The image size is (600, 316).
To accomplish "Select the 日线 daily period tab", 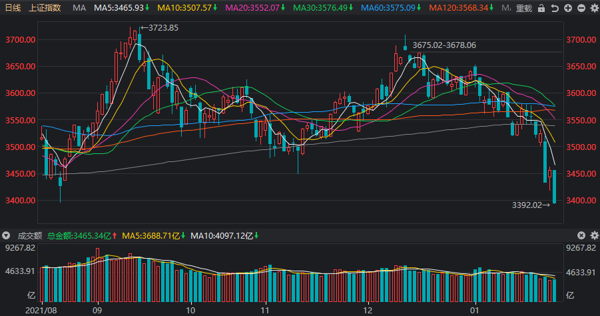I will pos(13,7).
